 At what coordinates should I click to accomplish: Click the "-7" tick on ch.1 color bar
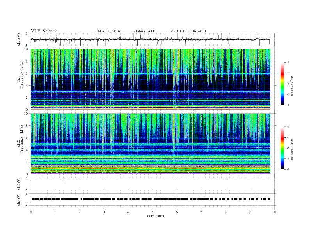click(288, 105)
